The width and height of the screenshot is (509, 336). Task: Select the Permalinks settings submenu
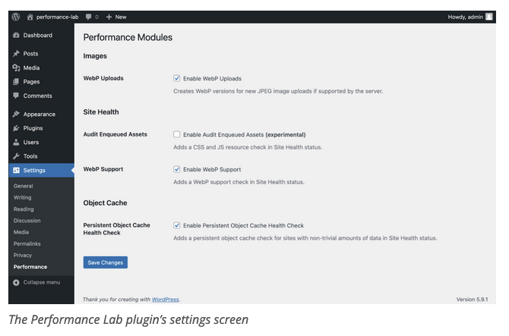(27, 243)
